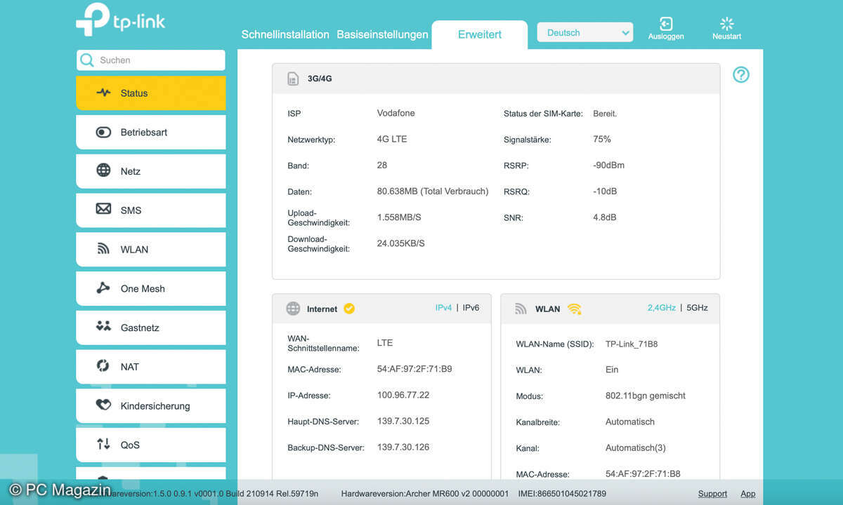Open the help question mark icon
The height and width of the screenshot is (505, 843).
tap(741, 75)
